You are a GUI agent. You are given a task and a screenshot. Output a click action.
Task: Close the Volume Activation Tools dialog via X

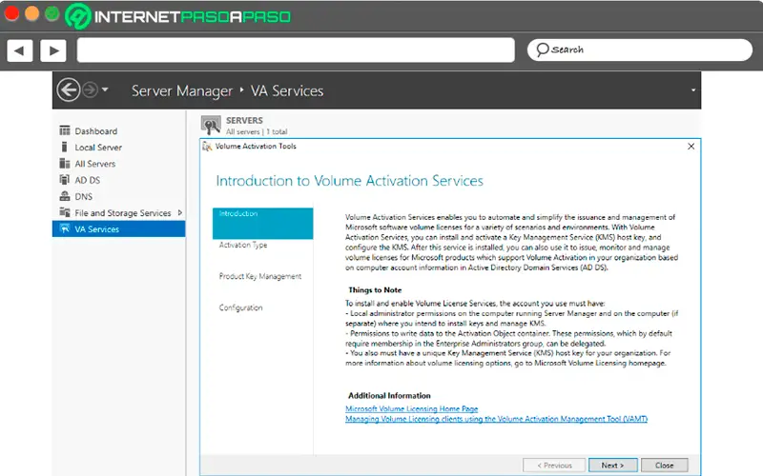[691, 147]
